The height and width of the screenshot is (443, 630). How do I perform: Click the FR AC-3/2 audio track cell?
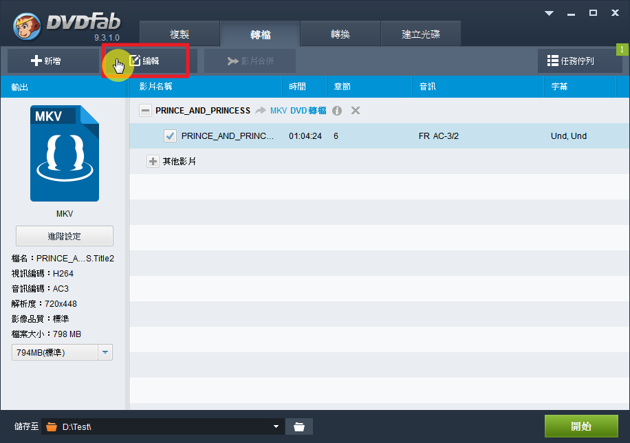click(438, 136)
